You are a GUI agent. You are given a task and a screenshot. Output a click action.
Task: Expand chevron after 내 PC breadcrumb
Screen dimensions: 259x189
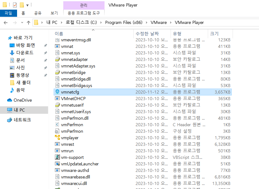tap(61, 22)
